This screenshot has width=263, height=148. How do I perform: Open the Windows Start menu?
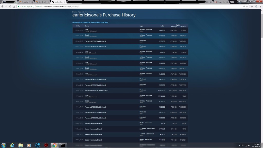pos(4,145)
